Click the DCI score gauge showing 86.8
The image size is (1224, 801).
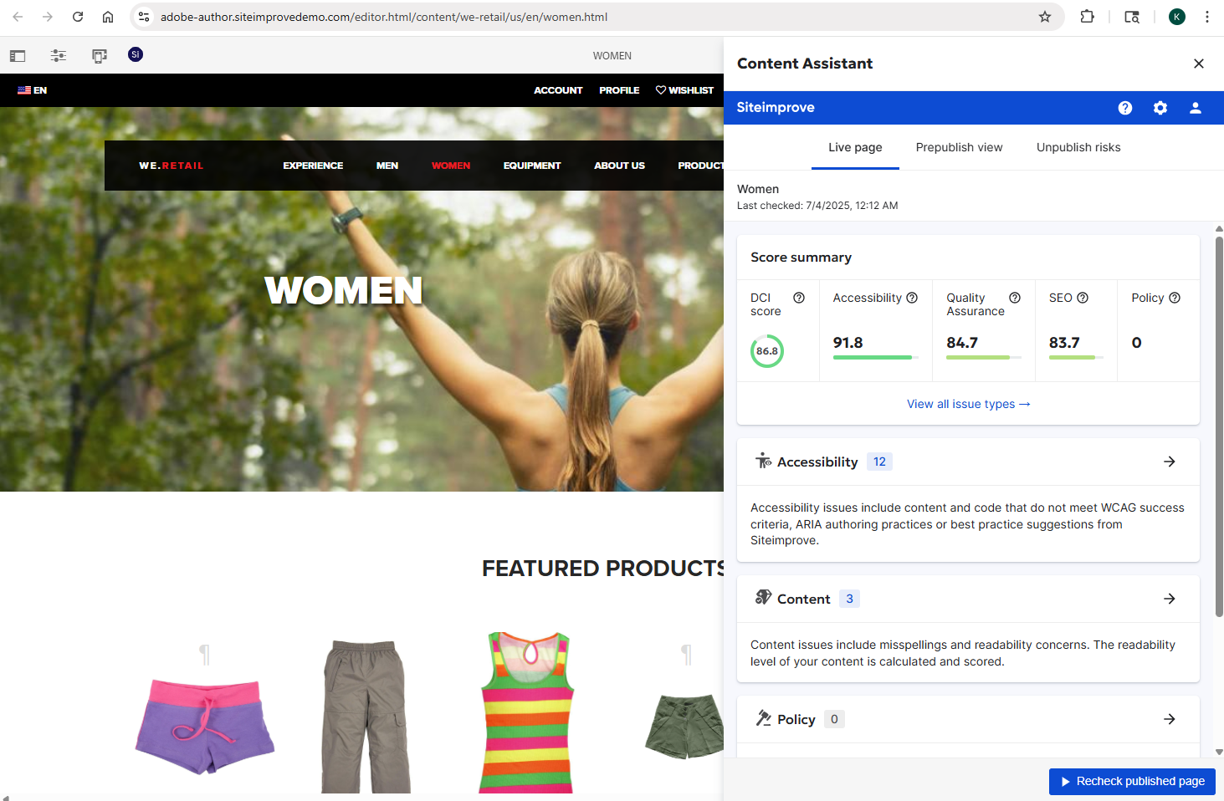tap(766, 351)
